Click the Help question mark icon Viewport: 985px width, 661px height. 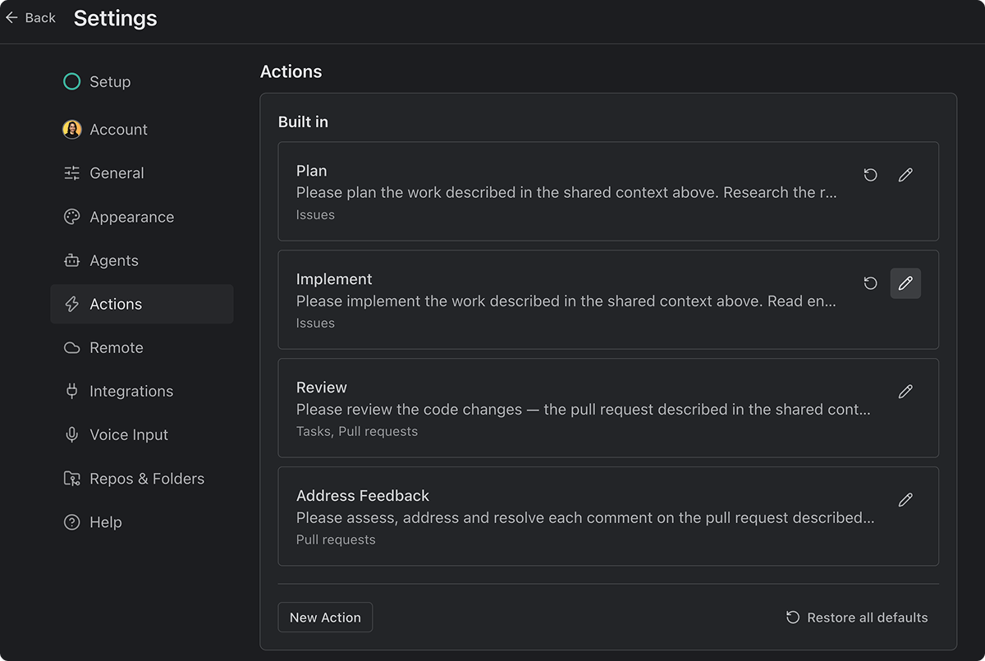(71, 522)
